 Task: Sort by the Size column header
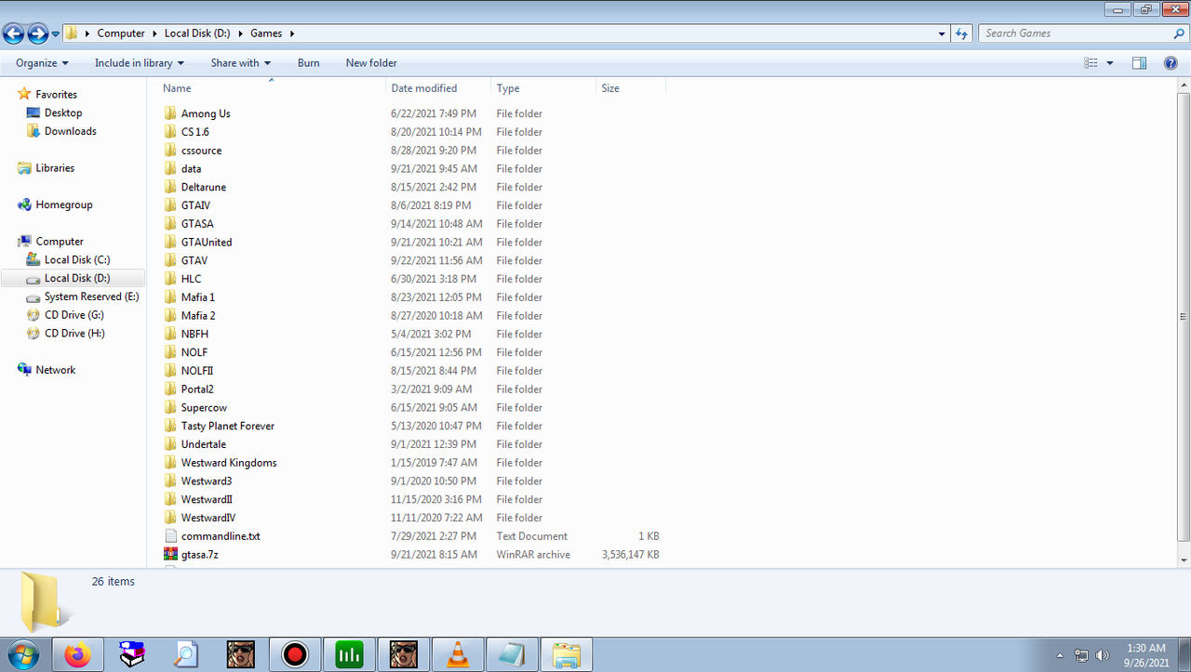tap(631, 88)
